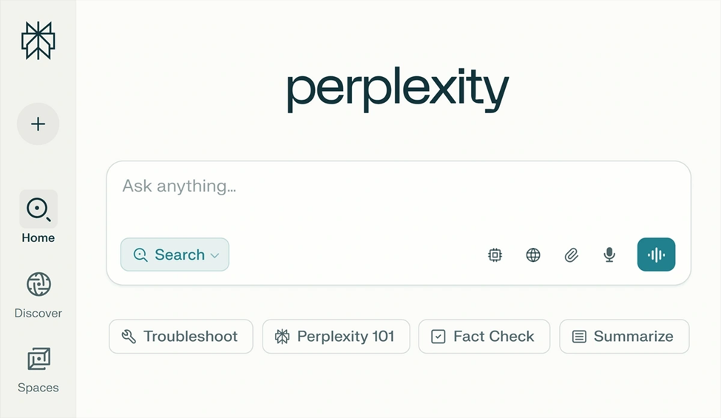Navigate to the Spaces label in the sidebar
Image resolution: width=721 pixels, height=418 pixels.
[38, 388]
